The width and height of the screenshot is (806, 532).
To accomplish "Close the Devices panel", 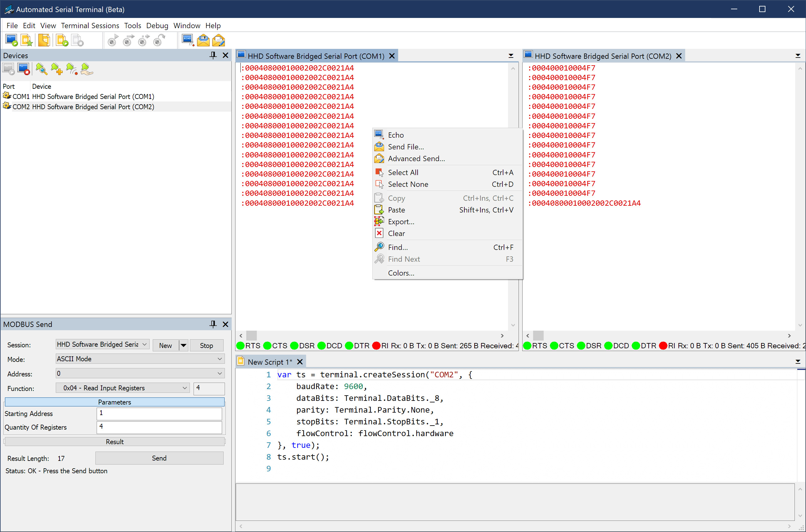I will (225, 55).
